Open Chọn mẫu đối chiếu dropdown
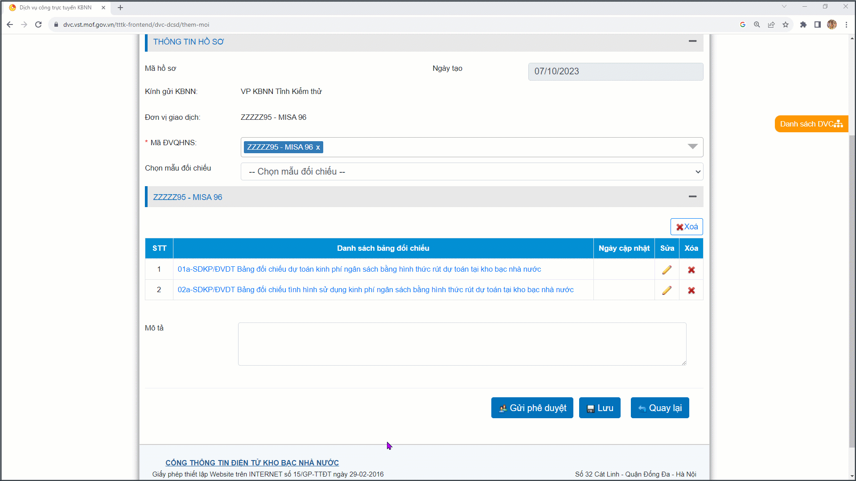856x481 pixels. tap(472, 171)
